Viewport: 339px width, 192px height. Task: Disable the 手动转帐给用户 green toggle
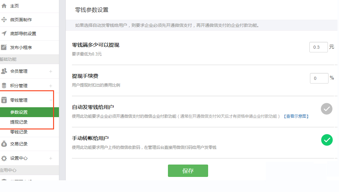click(327, 140)
